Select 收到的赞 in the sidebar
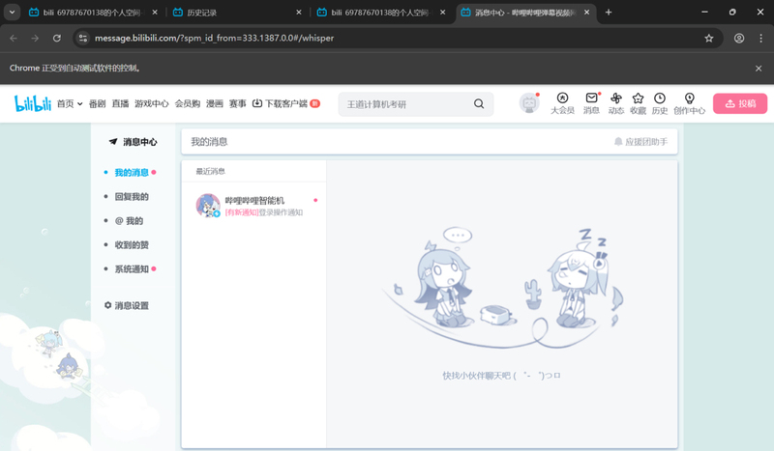 (x=132, y=245)
